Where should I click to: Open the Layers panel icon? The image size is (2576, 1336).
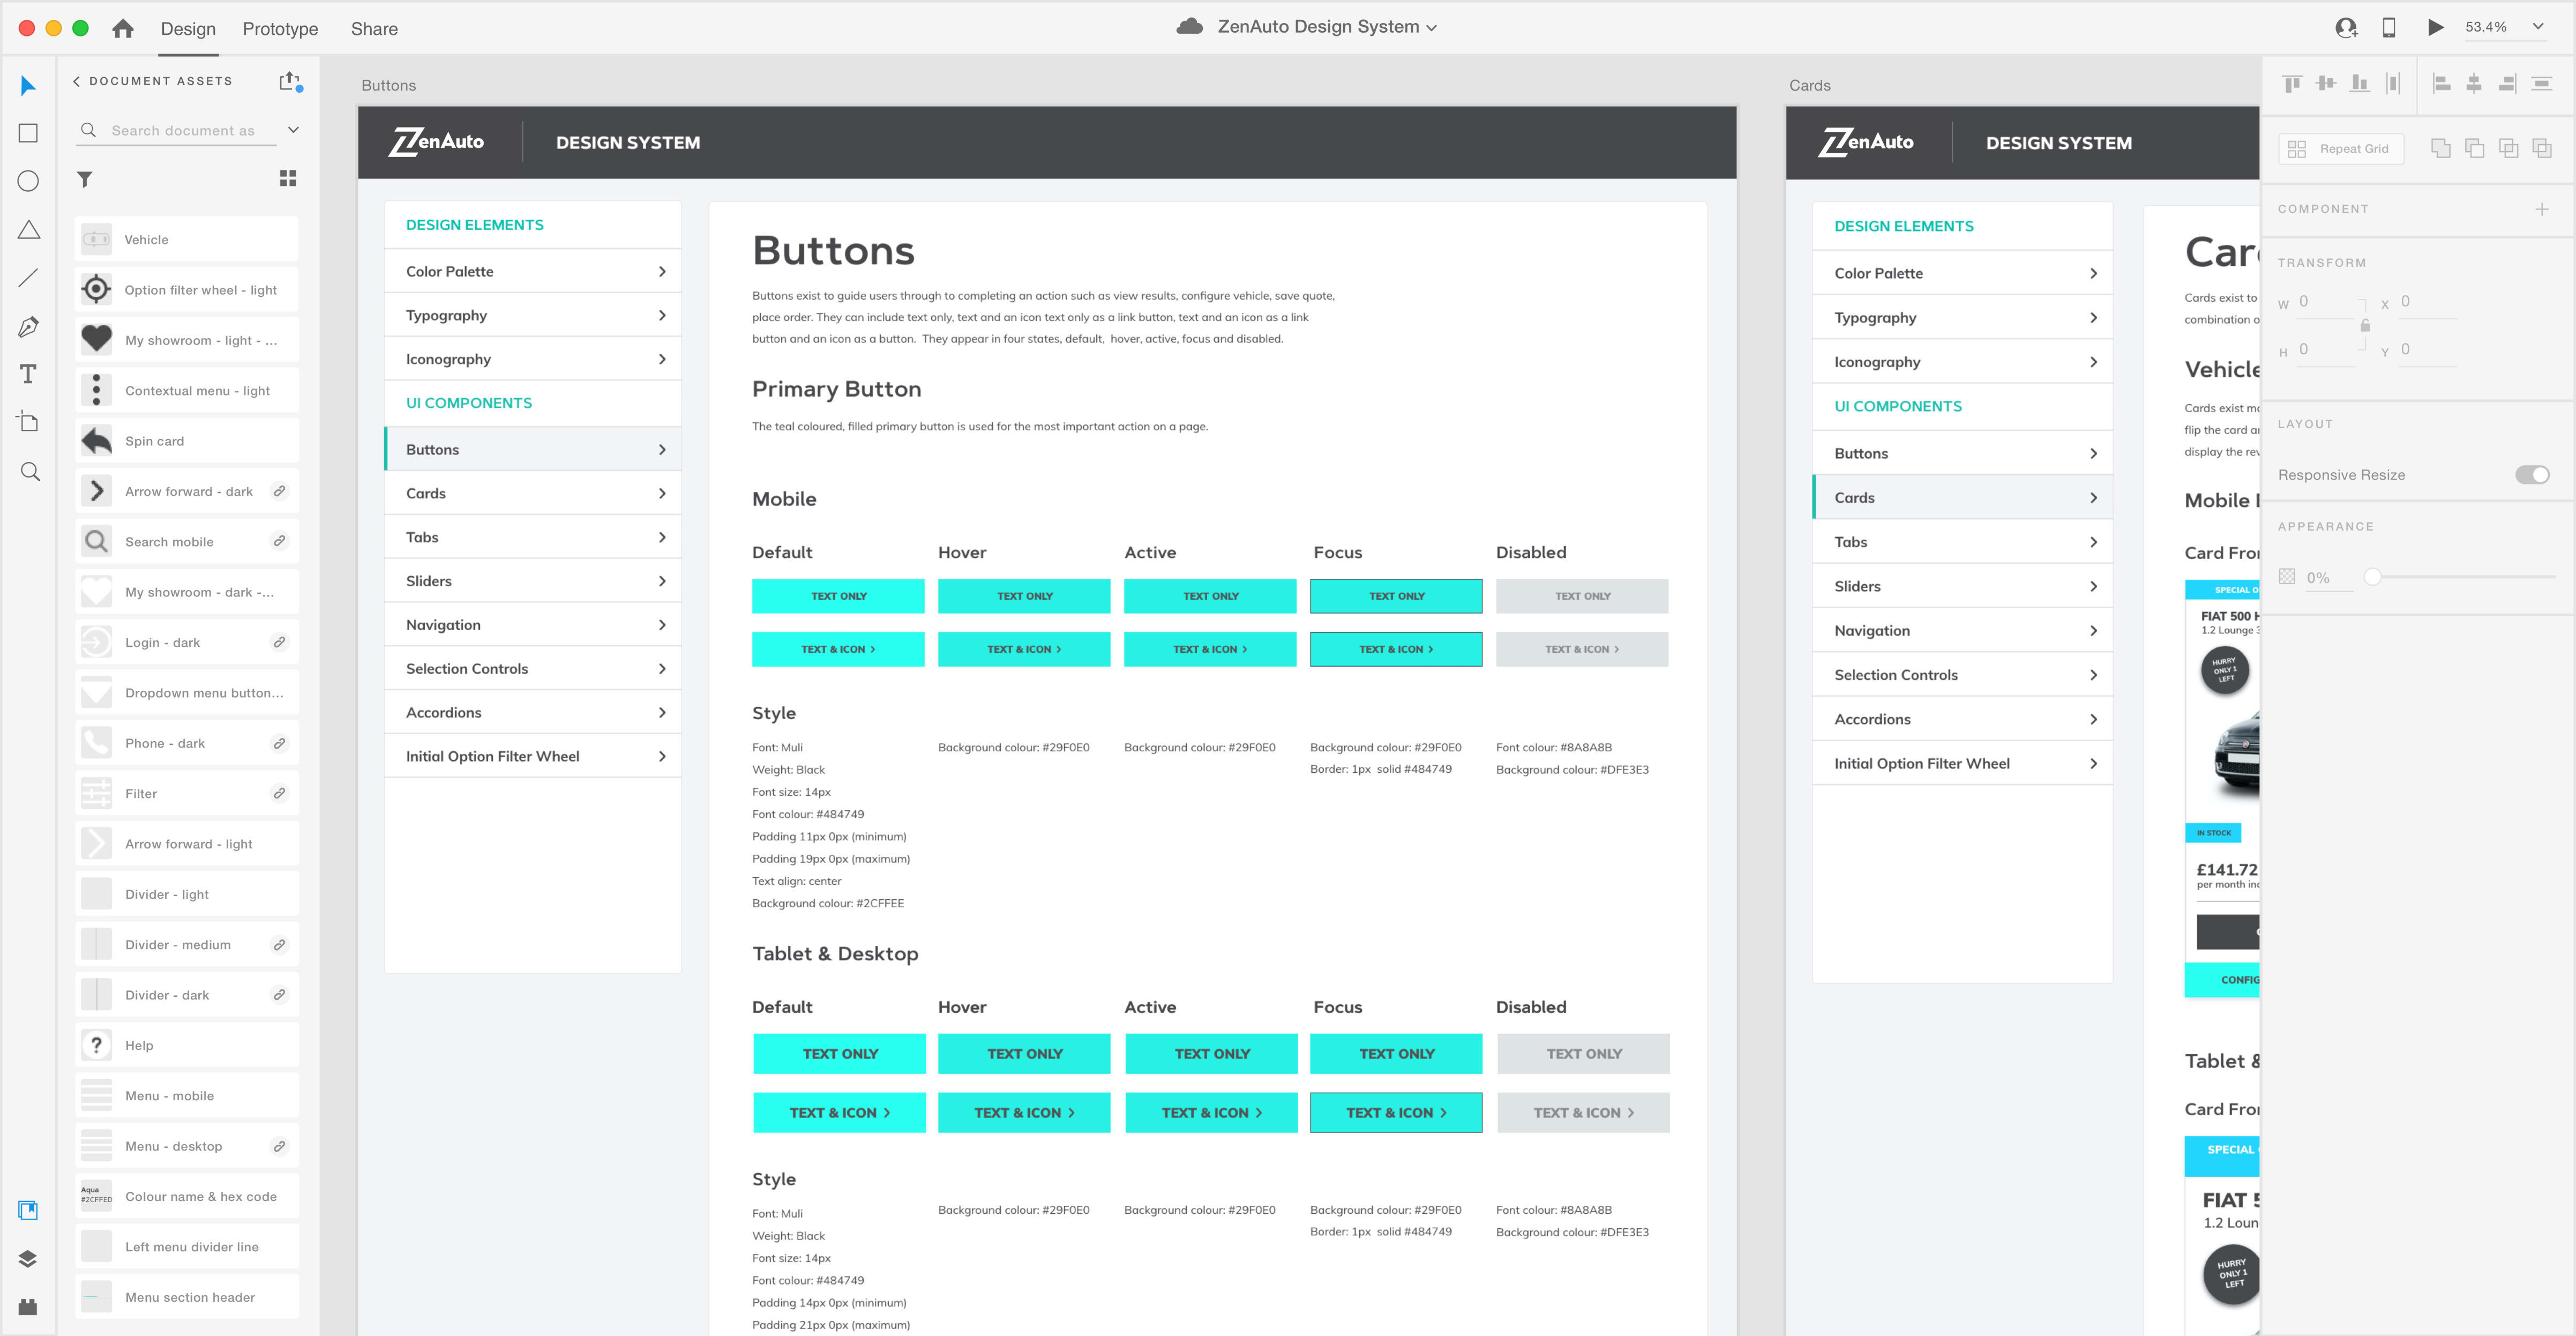click(28, 1258)
